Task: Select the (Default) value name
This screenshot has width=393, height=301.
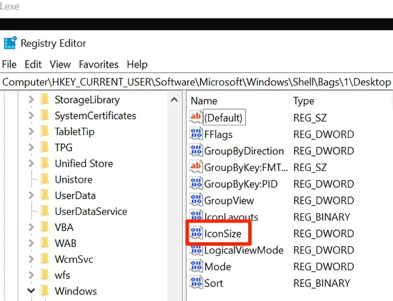Action: click(x=224, y=117)
